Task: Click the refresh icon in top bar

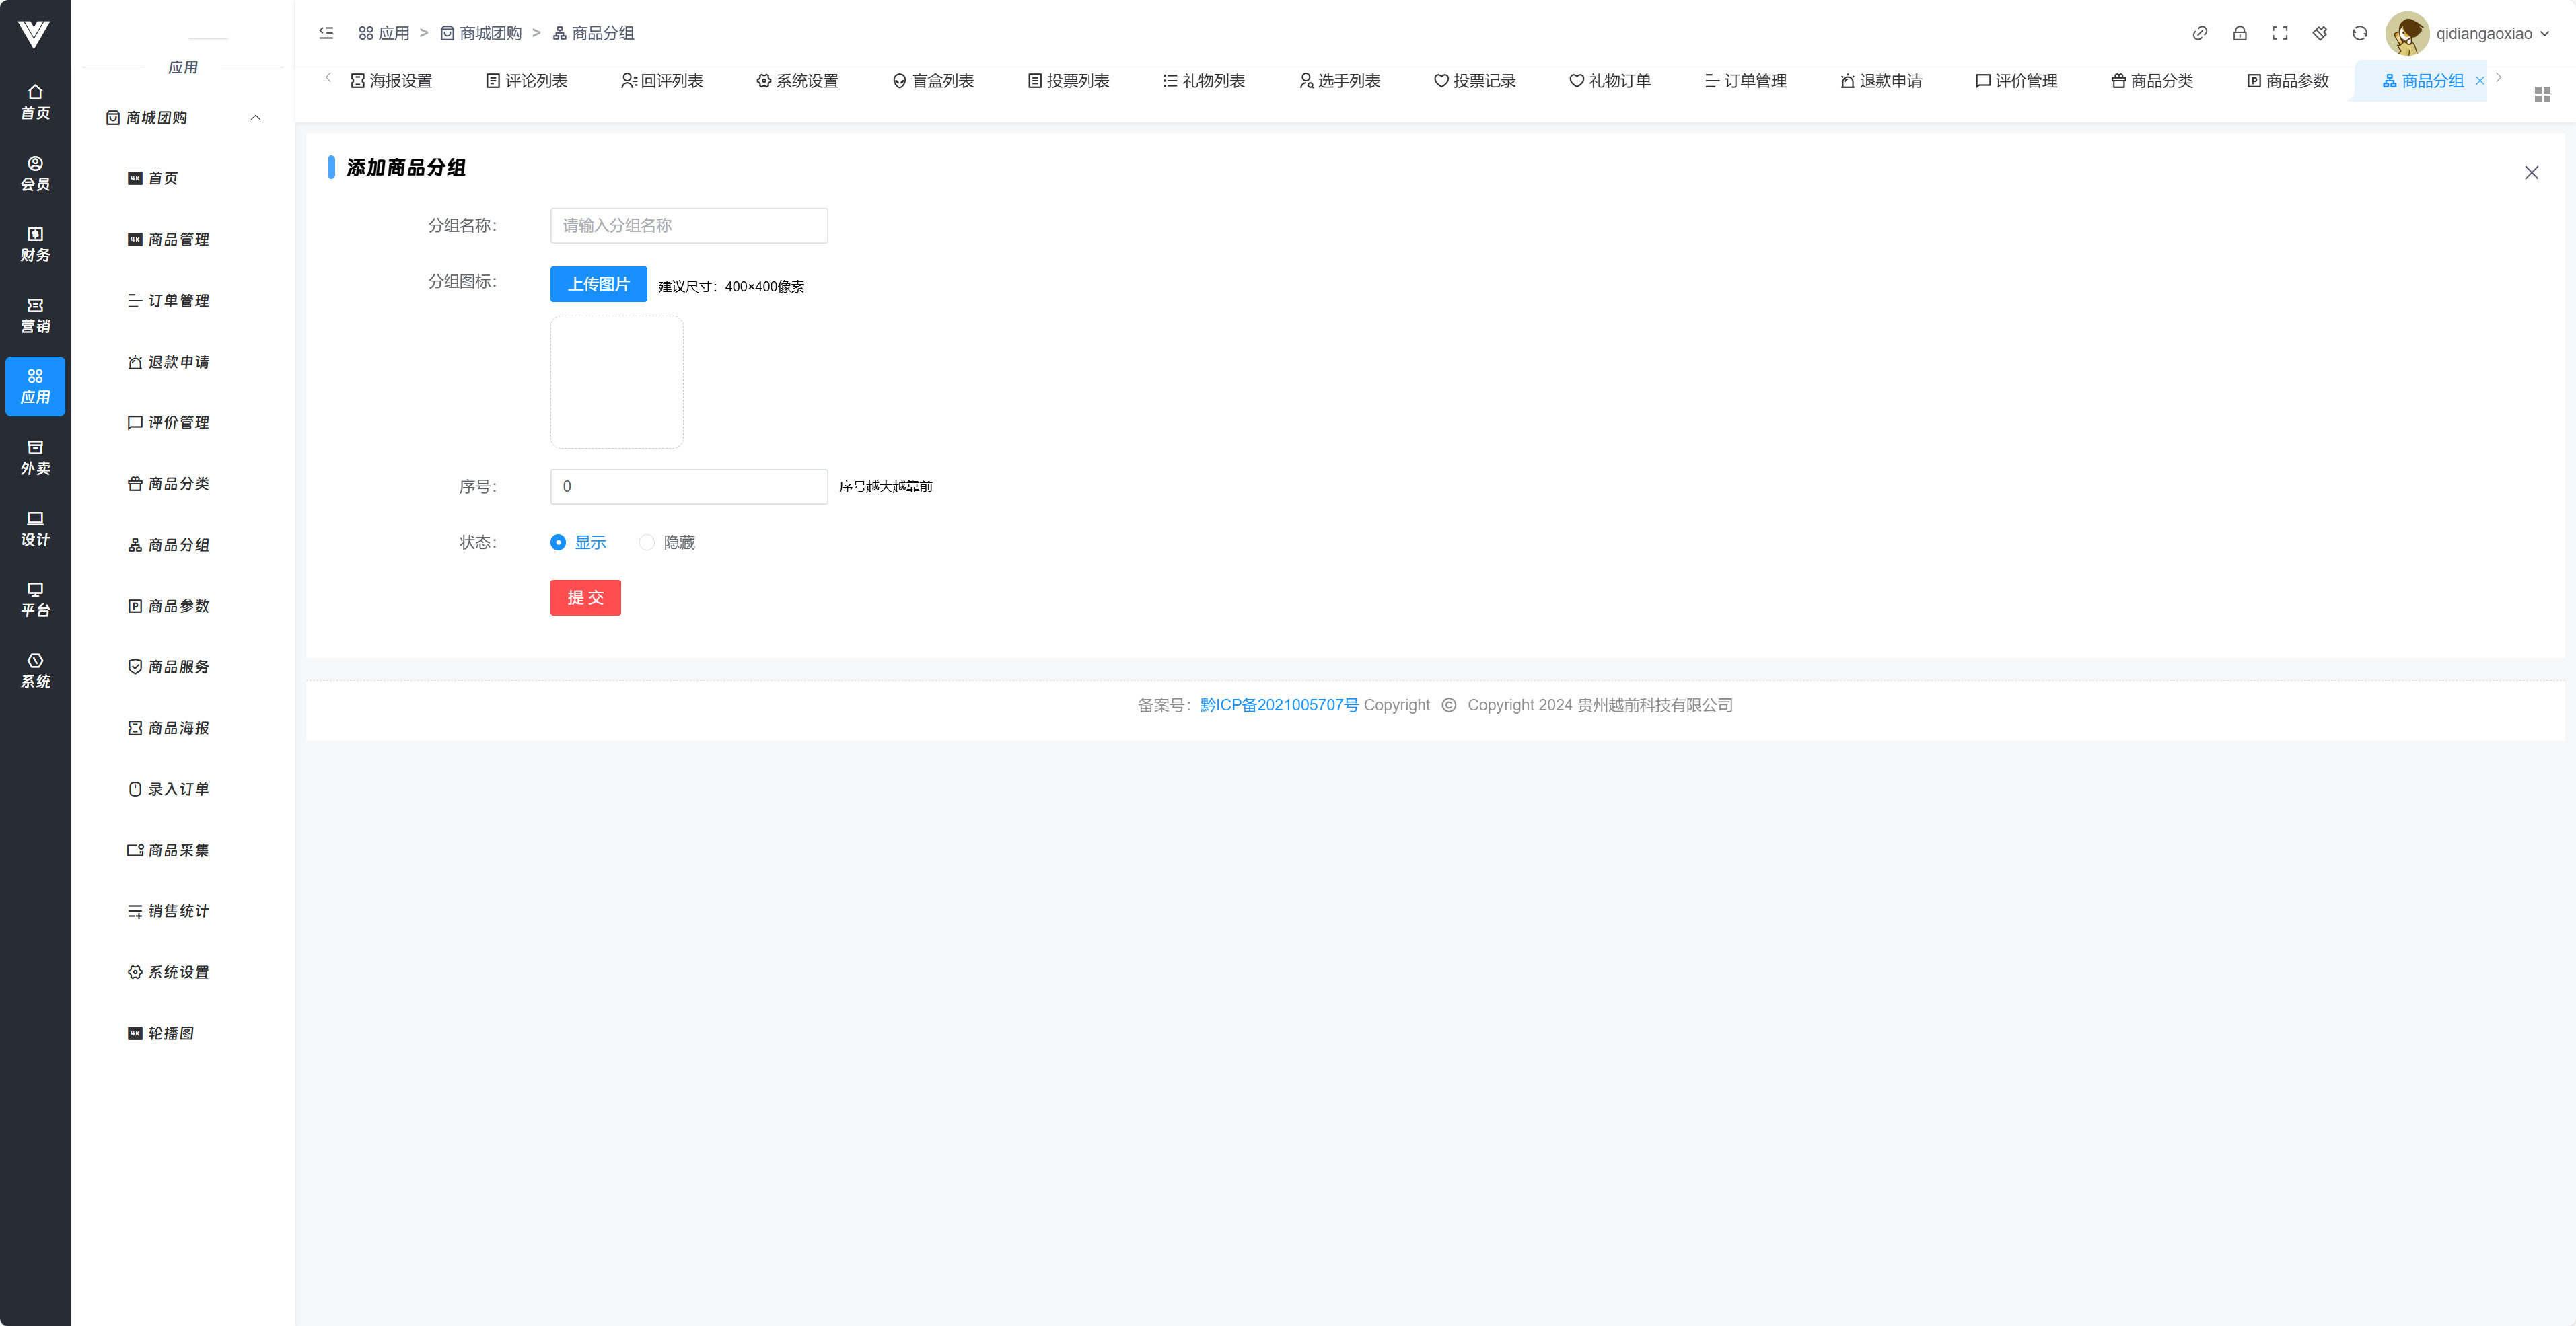Action: coord(2359,33)
